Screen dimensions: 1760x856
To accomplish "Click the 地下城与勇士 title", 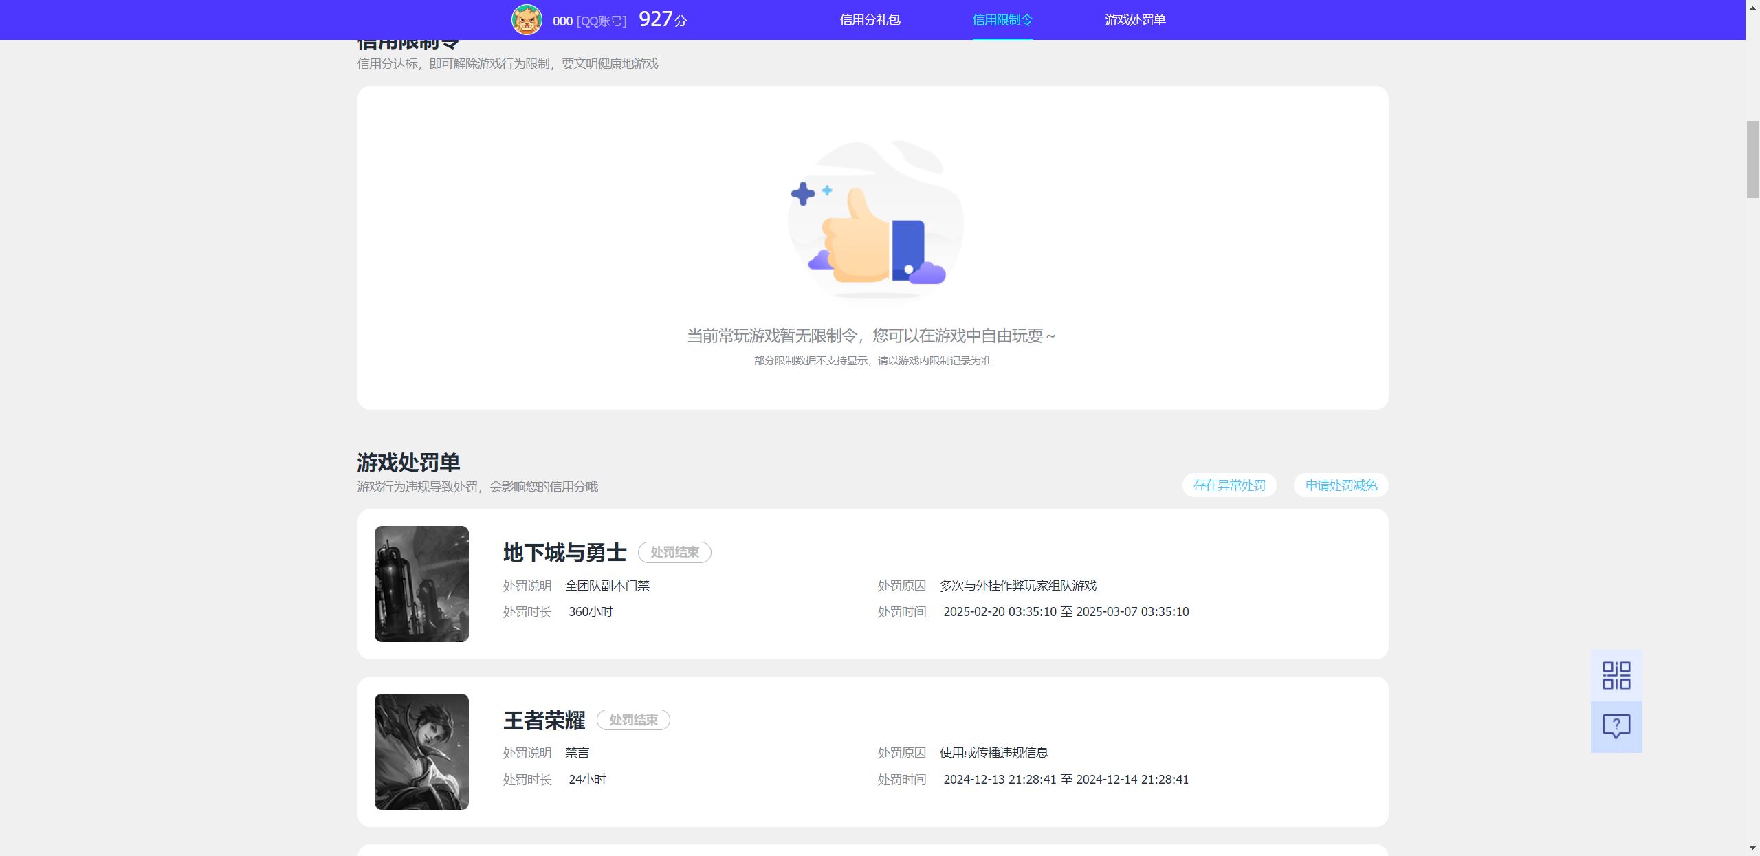I will point(564,553).
